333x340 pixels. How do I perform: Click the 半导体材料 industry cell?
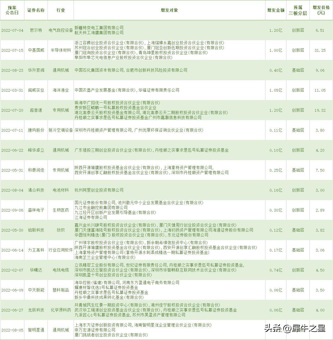point(61,50)
